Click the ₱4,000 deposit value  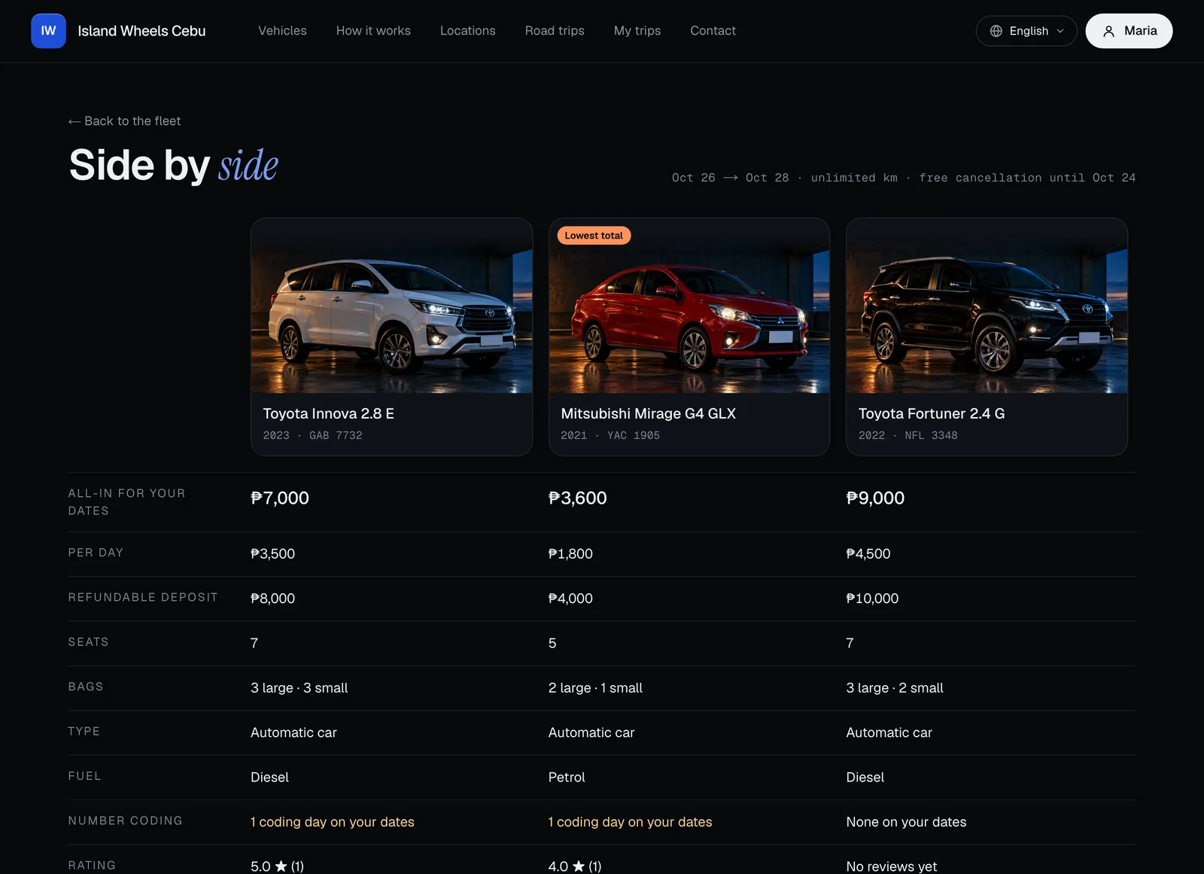570,598
